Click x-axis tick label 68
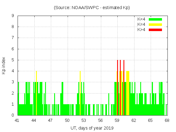 pos(167,120)
